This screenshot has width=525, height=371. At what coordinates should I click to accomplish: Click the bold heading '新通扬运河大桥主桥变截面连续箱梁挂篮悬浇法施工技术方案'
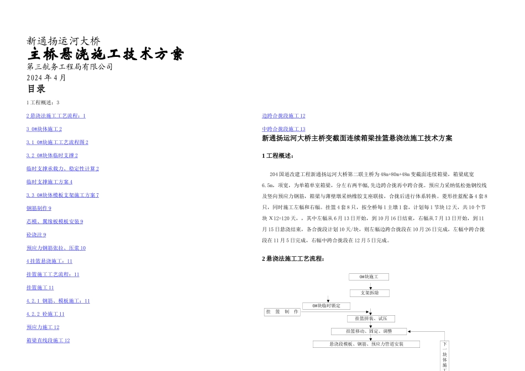coord(357,139)
